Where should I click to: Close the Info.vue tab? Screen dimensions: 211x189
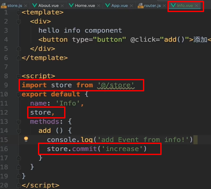(x=197, y=6)
